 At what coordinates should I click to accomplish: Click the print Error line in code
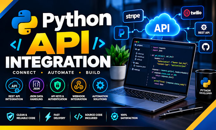(x=170, y=83)
